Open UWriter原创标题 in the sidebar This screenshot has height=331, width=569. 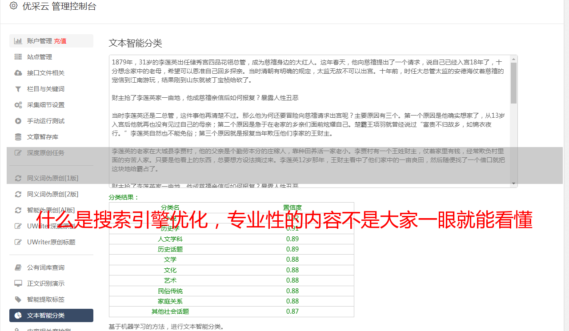pos(51,242)
